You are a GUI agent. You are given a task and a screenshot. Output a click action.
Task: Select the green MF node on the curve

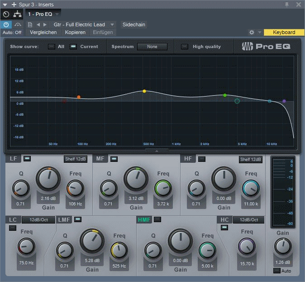[224, 95]
